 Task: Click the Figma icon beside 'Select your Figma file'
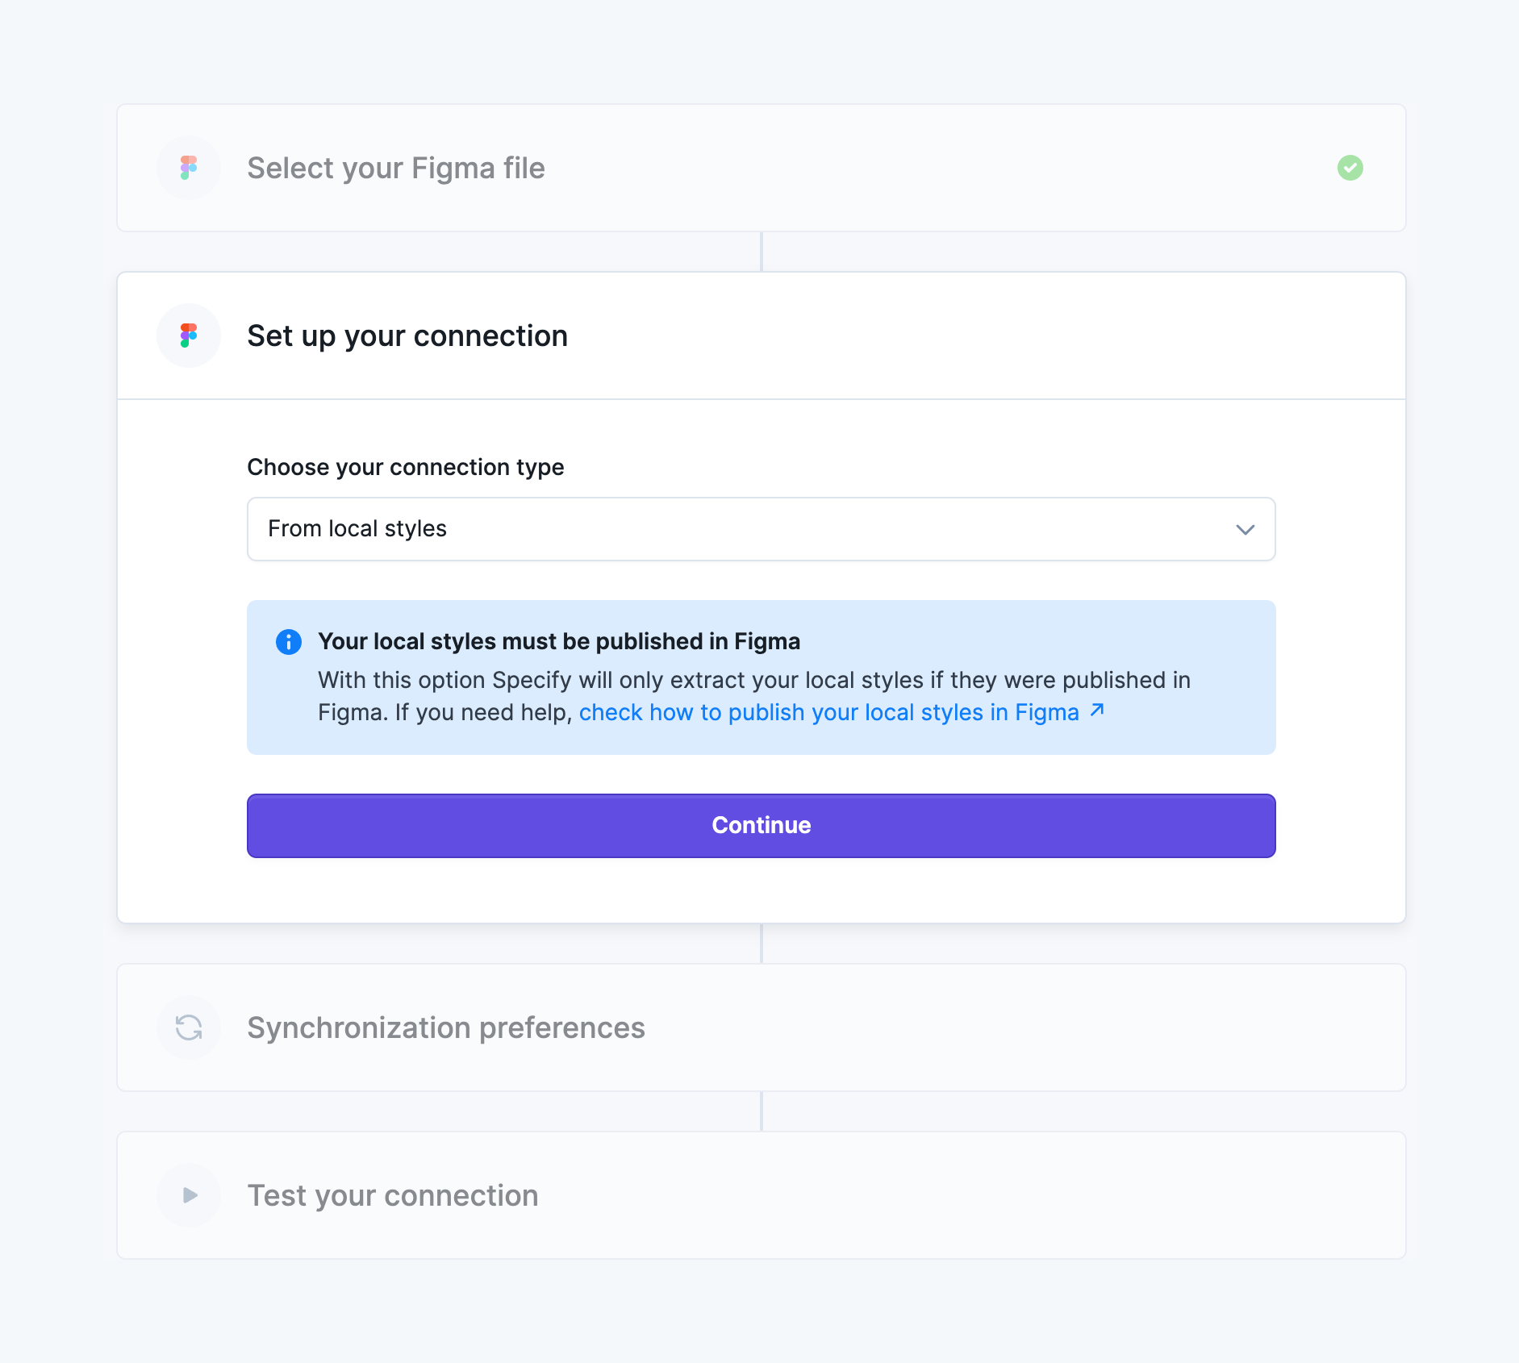click(x=188, y=168)
